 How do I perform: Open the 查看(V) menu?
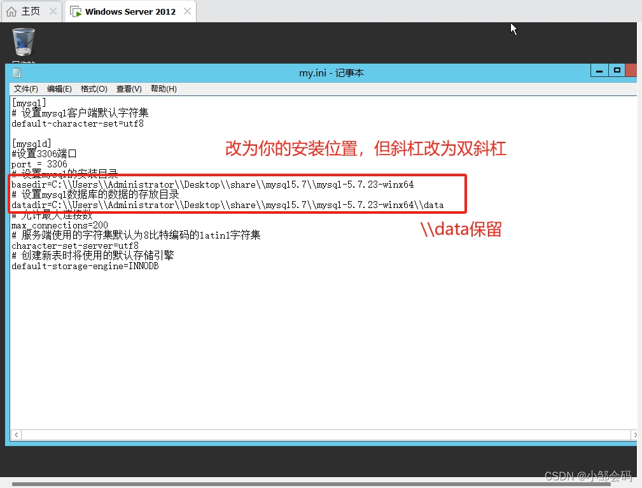[129, 89]
